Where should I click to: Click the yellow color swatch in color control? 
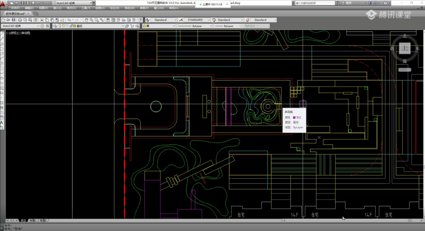click(x=145, y=26)
